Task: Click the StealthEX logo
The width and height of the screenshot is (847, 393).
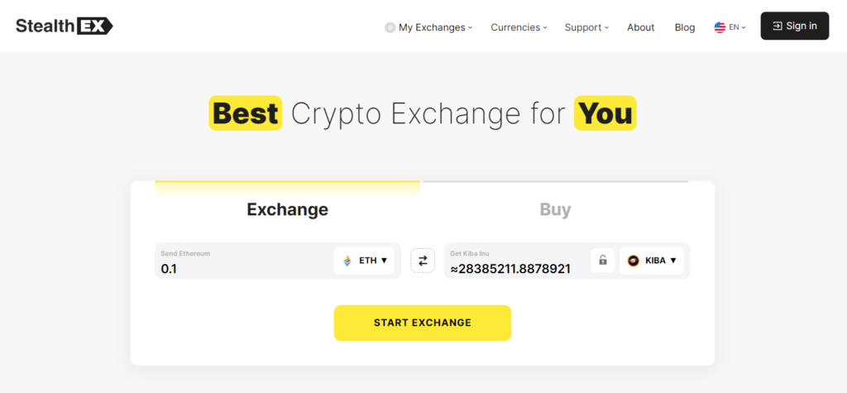Action: (x=65, y=26)
